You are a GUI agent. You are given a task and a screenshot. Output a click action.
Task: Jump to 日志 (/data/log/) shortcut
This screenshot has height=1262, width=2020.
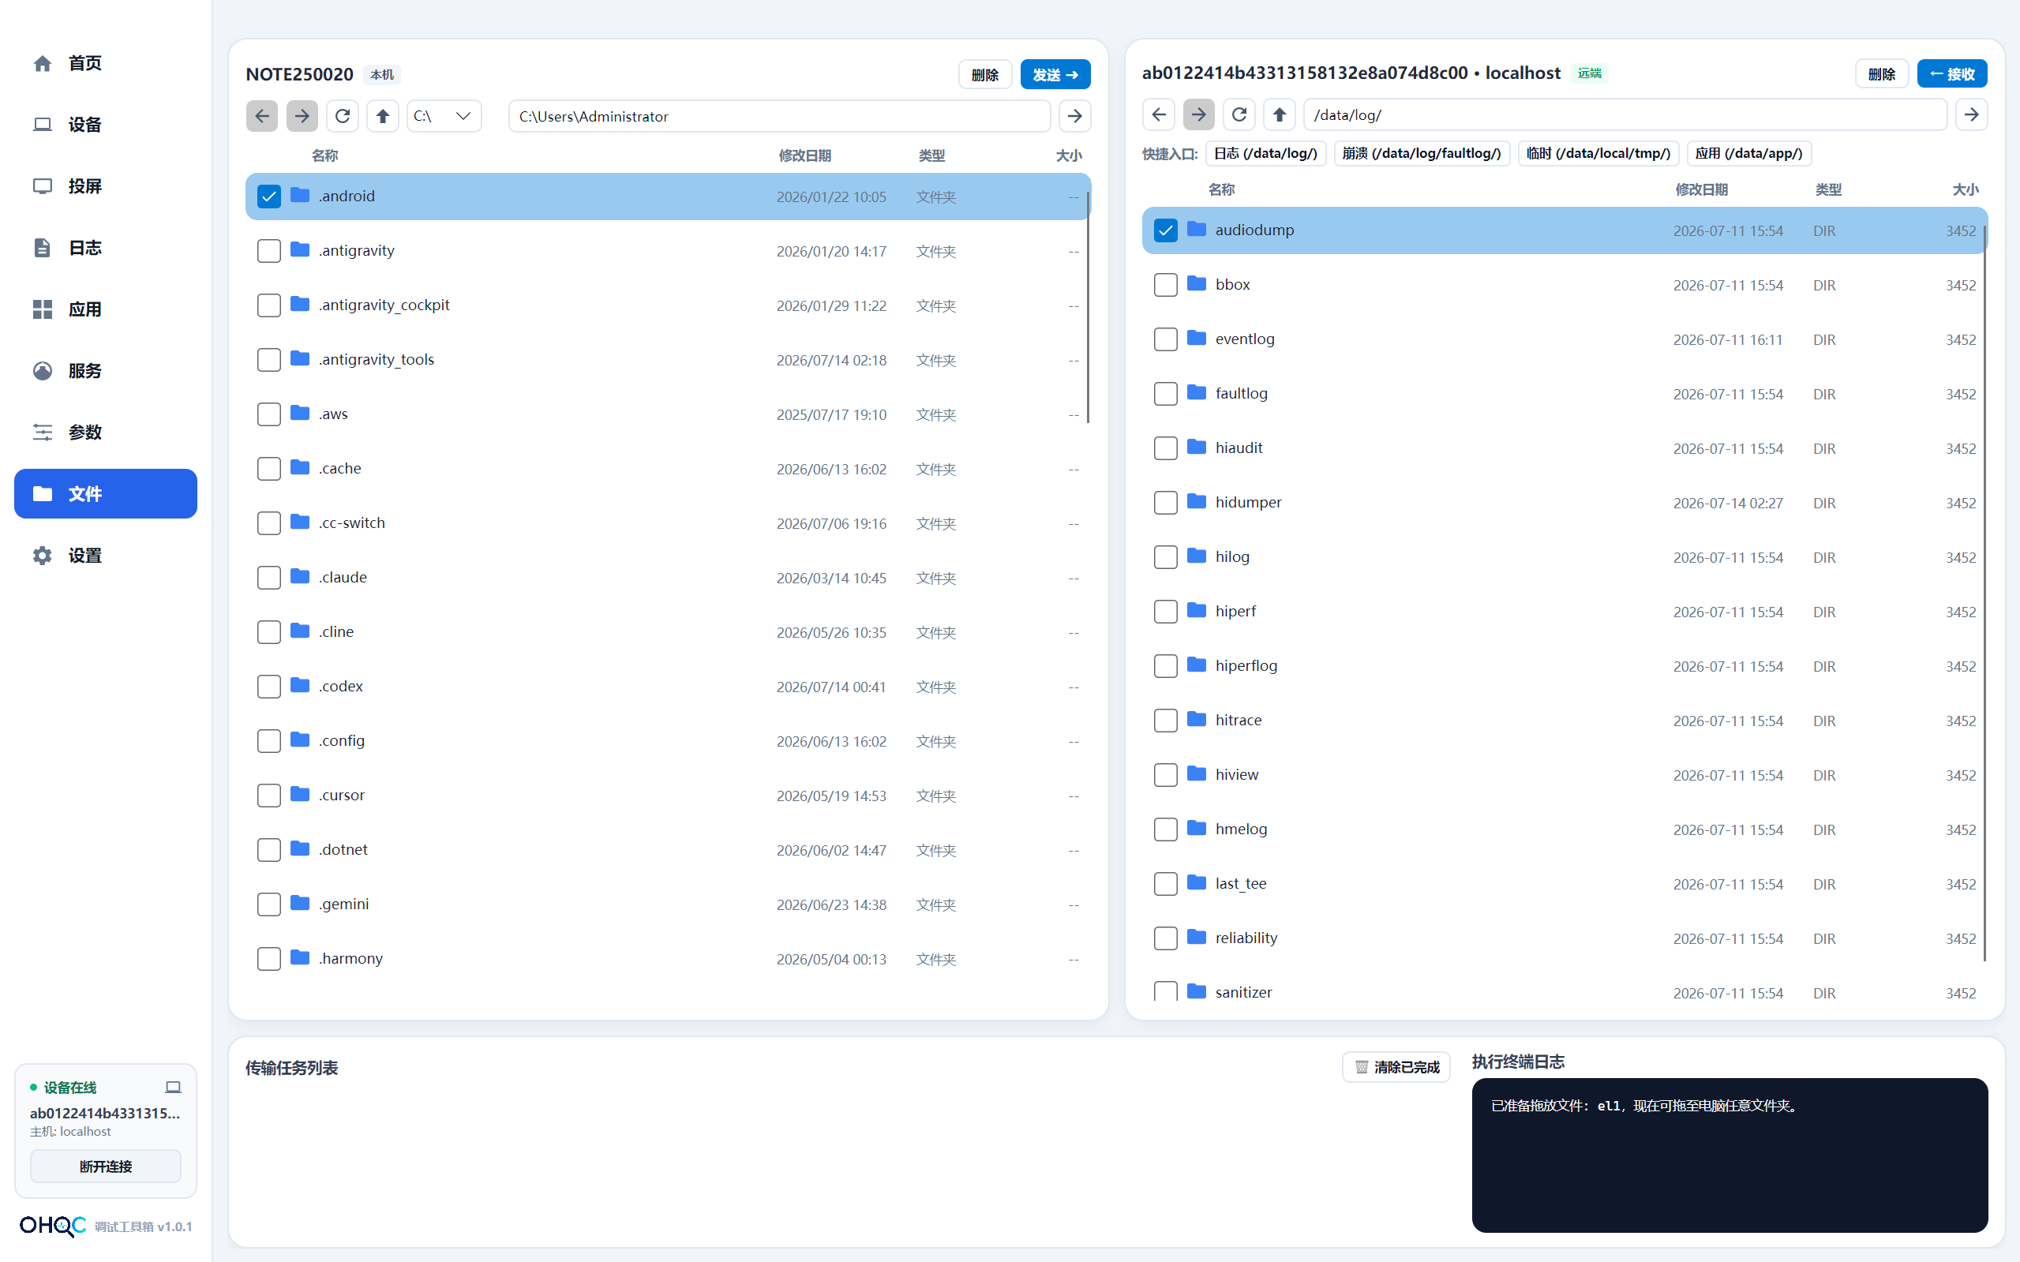coord(1265,154)
